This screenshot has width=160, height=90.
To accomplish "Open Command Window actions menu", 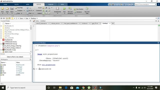I will point(158,43).
